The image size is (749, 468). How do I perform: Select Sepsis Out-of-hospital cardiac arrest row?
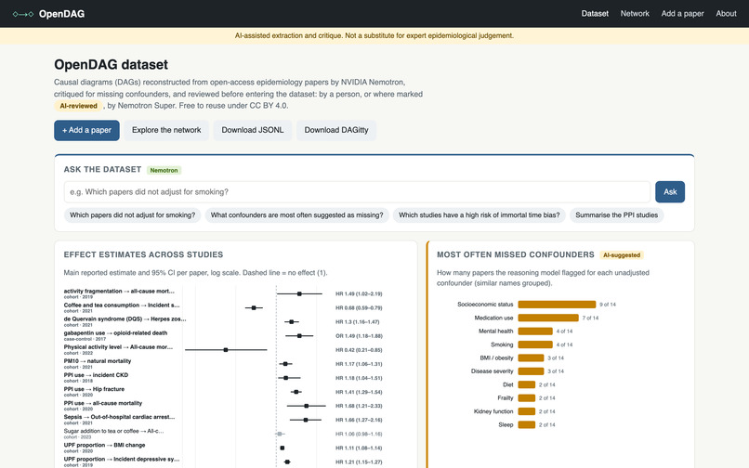click(x=223, y=420)
